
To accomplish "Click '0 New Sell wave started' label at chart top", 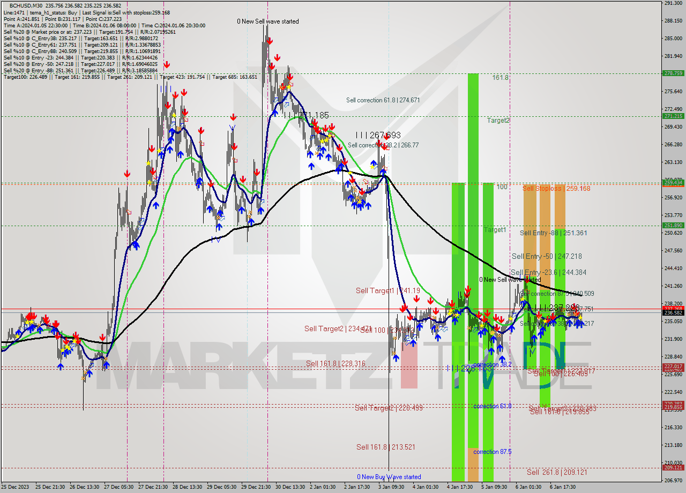I will (268, 21).
